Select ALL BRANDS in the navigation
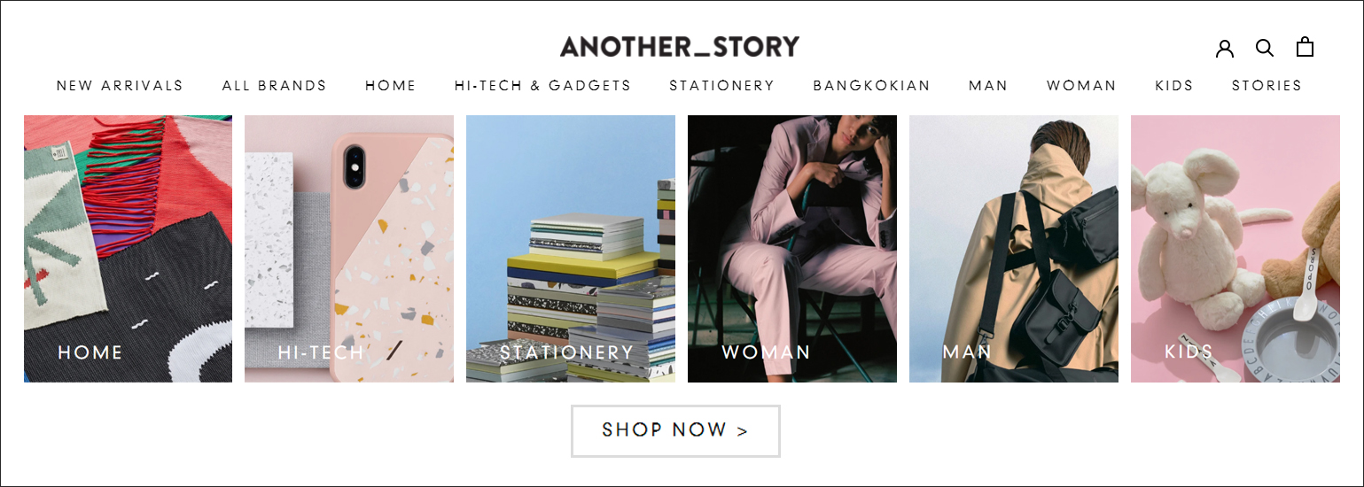Image resolution: width=1364 pixels, height=487 pixels. (275, 86)
